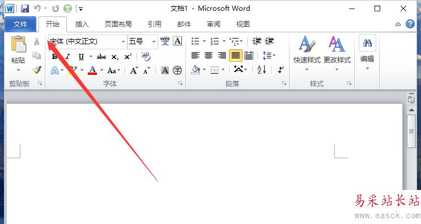Image resolution: width=421 pixels, height=224 pixels.
Task: Switch to the 插入 (Insert) tab
Action: [x=82, y=24]
